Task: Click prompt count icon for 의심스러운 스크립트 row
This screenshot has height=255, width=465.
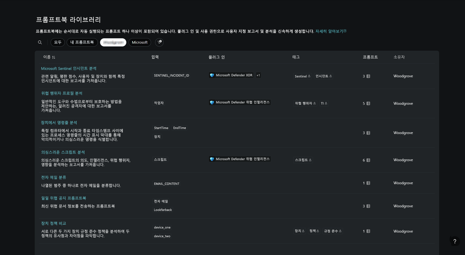Action: (368, 160)
